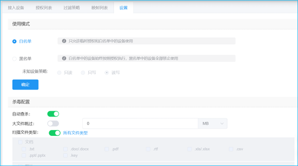Click the 所有文件类型 link
298x166 pixels.
[75, 133]
